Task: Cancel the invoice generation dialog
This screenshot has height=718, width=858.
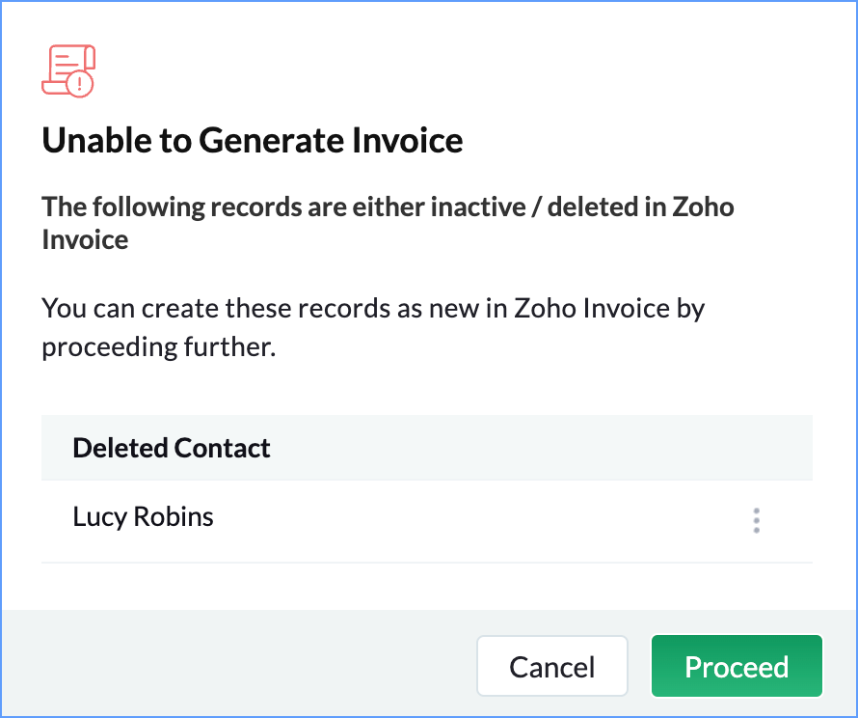Action: point(552,666)
